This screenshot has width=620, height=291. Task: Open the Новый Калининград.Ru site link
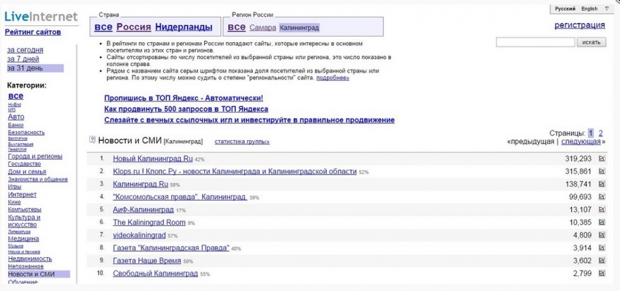click(x=153, y=159)
